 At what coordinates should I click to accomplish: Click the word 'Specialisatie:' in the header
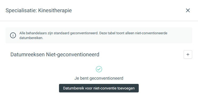point(21,11)
